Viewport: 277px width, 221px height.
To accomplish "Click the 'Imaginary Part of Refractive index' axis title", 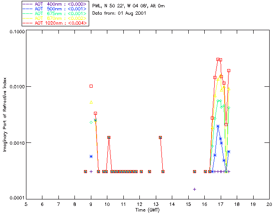I will coord(5,114).
